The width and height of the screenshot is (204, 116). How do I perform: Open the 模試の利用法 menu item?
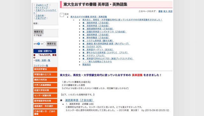pos(45,80)
